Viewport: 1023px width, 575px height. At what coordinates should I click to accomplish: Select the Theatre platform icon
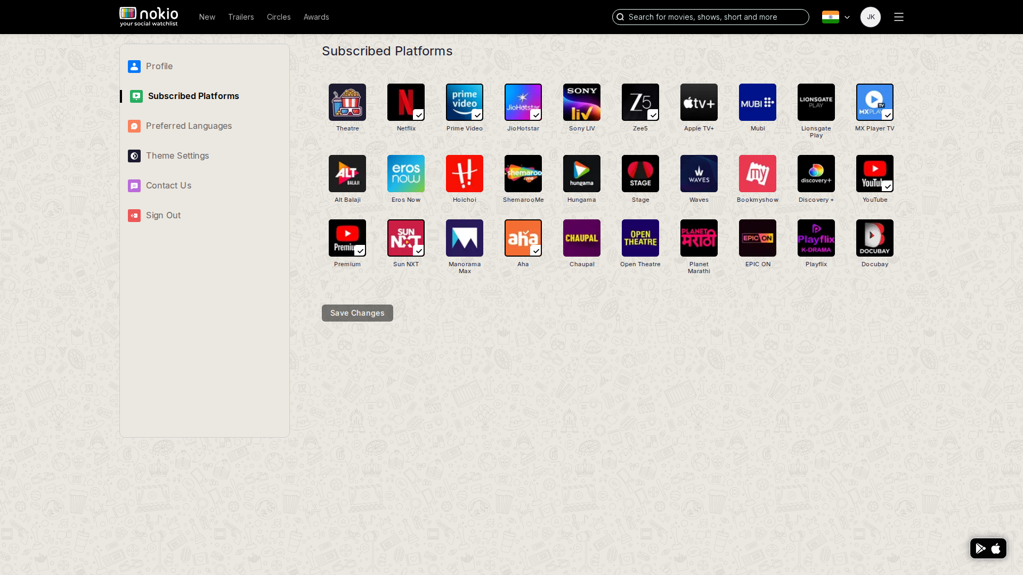[347, 102]
